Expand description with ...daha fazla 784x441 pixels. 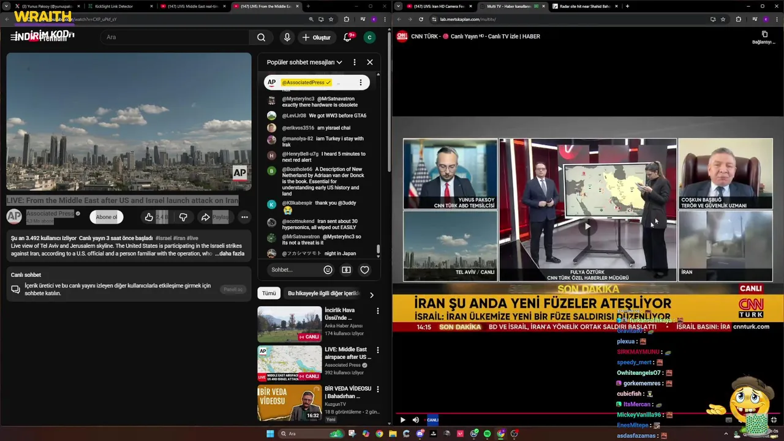tap(230, 254)
